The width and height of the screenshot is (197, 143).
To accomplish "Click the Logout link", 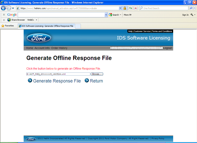I will click(x=167, y=48).
